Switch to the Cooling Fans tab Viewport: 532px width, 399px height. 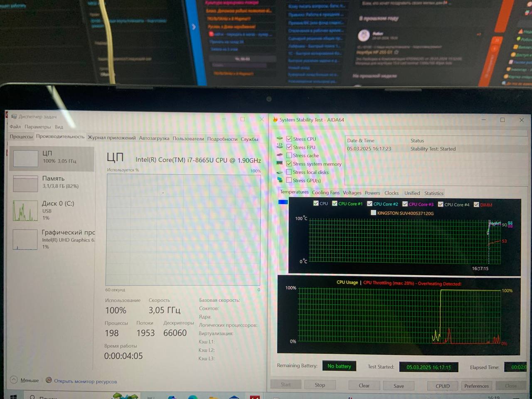click(x=325, y=192)
